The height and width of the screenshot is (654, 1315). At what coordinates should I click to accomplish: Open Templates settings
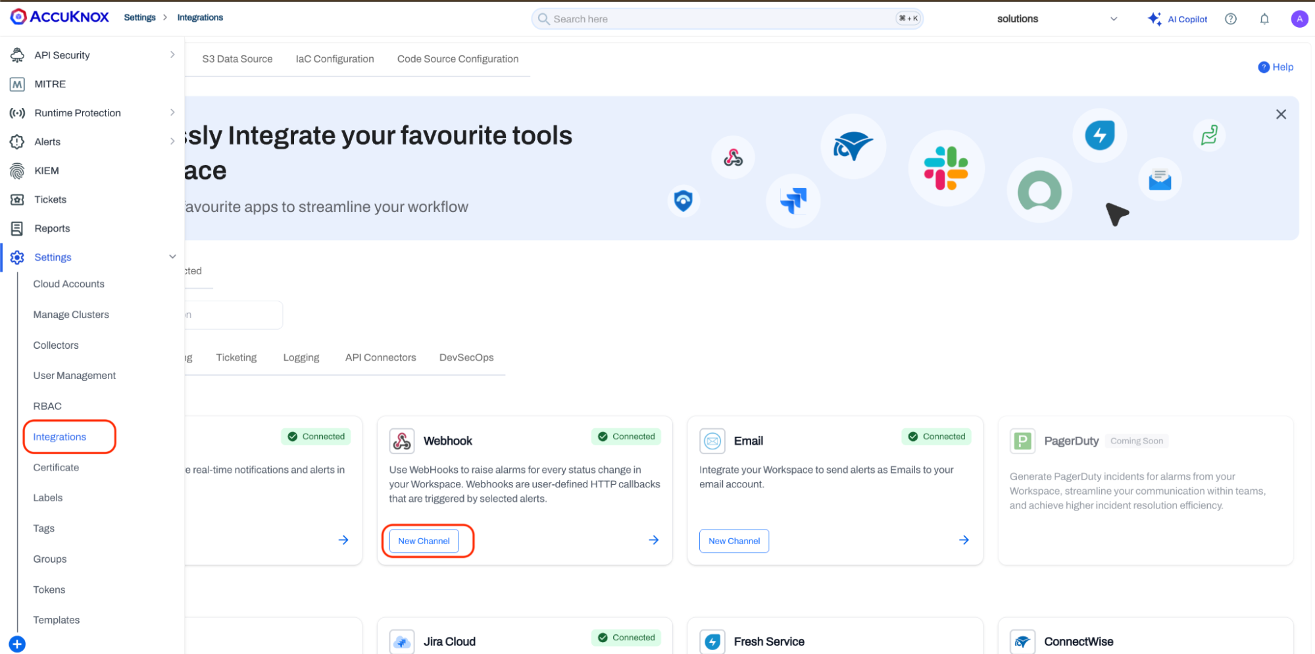(x=57, y=620)
